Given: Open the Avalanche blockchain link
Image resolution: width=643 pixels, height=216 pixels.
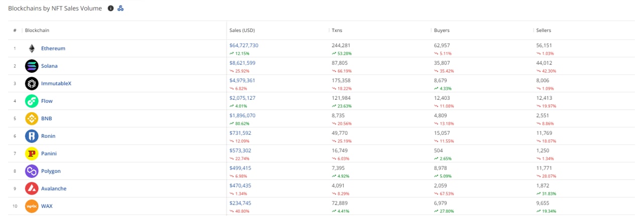Looking at the screenshot, I should click(54, 189).
